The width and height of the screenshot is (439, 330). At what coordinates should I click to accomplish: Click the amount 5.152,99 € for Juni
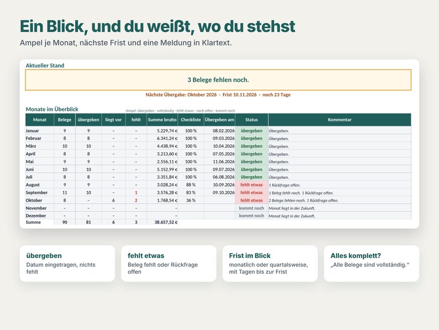pyautogui.click(x=167, y=169)
